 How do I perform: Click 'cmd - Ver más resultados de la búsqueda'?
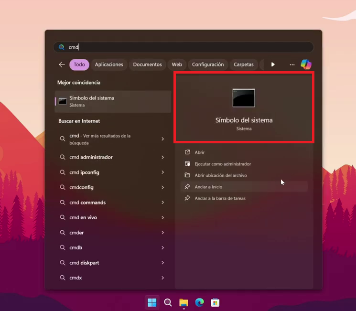click(100, 139)
